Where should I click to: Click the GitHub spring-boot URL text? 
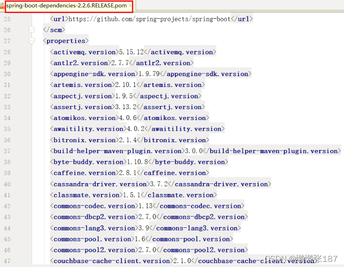pos(150,19)
